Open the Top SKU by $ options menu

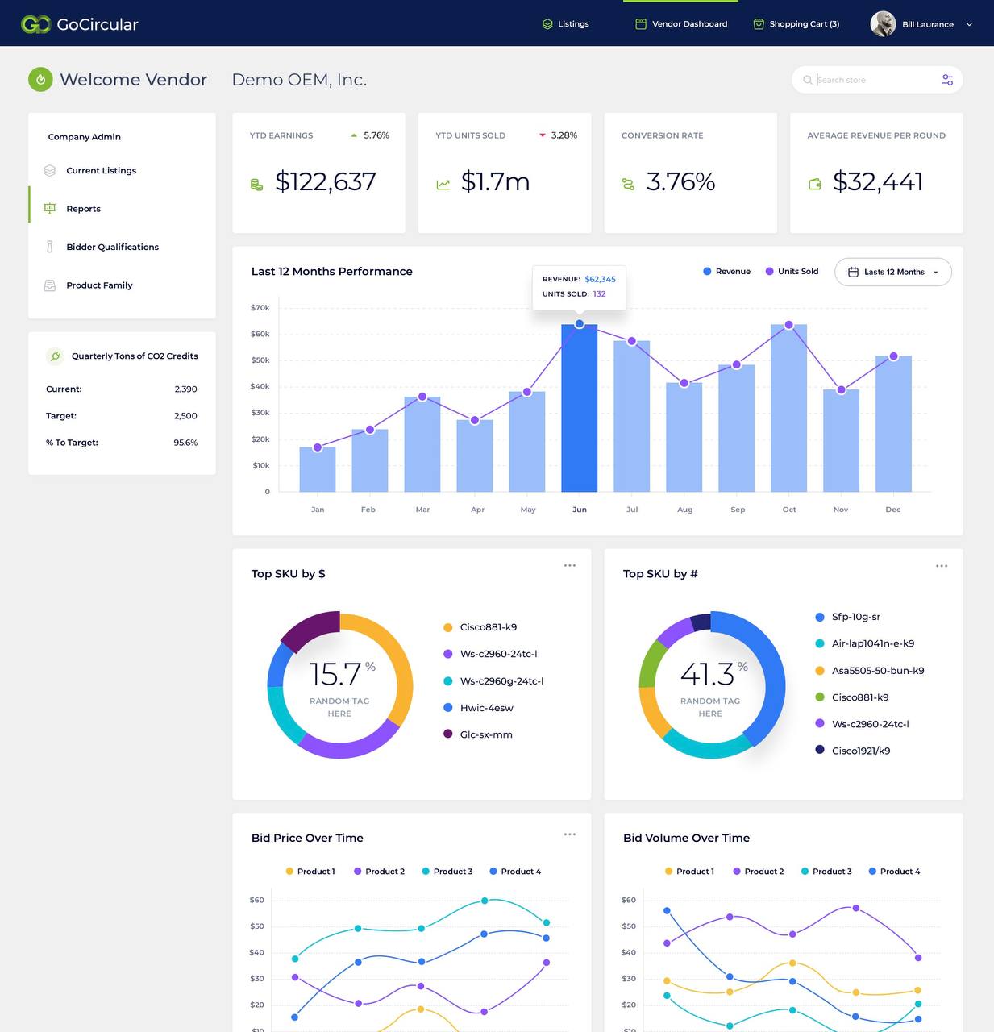(570, 565)
